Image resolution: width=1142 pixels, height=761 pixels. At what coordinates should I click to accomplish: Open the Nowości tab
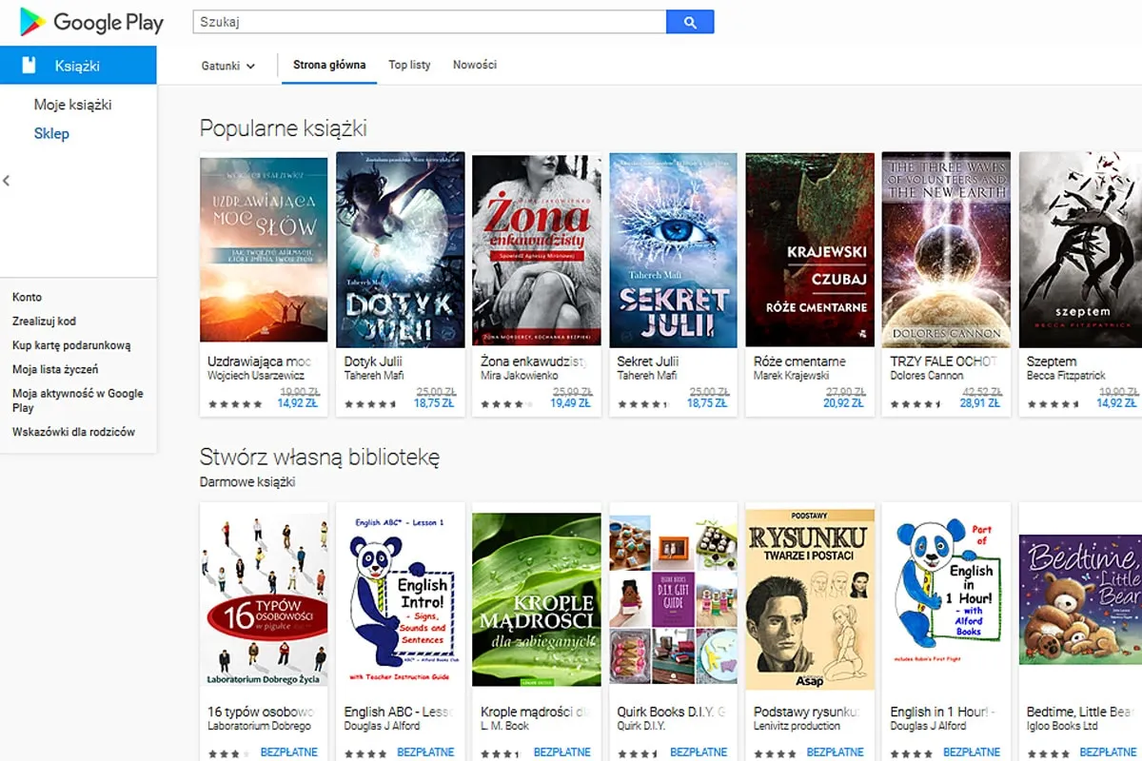[475, 66]
